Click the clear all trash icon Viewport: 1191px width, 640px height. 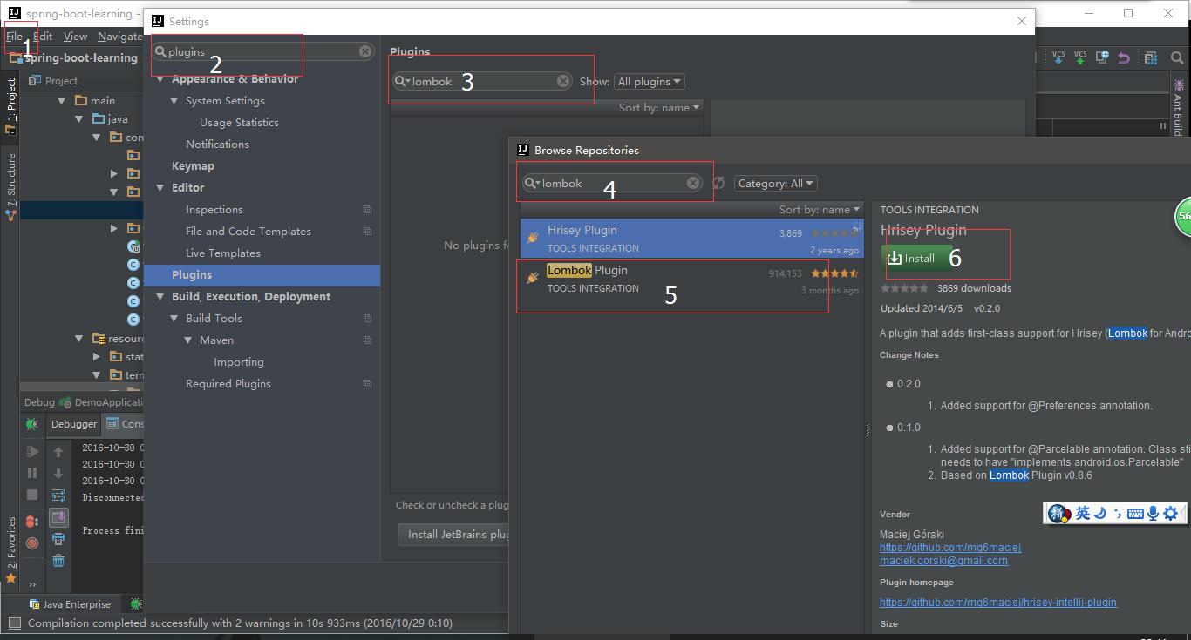point(58,561)
